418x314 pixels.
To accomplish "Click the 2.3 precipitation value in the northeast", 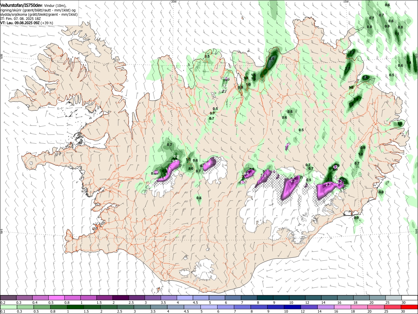I will (x=352, y=52).
